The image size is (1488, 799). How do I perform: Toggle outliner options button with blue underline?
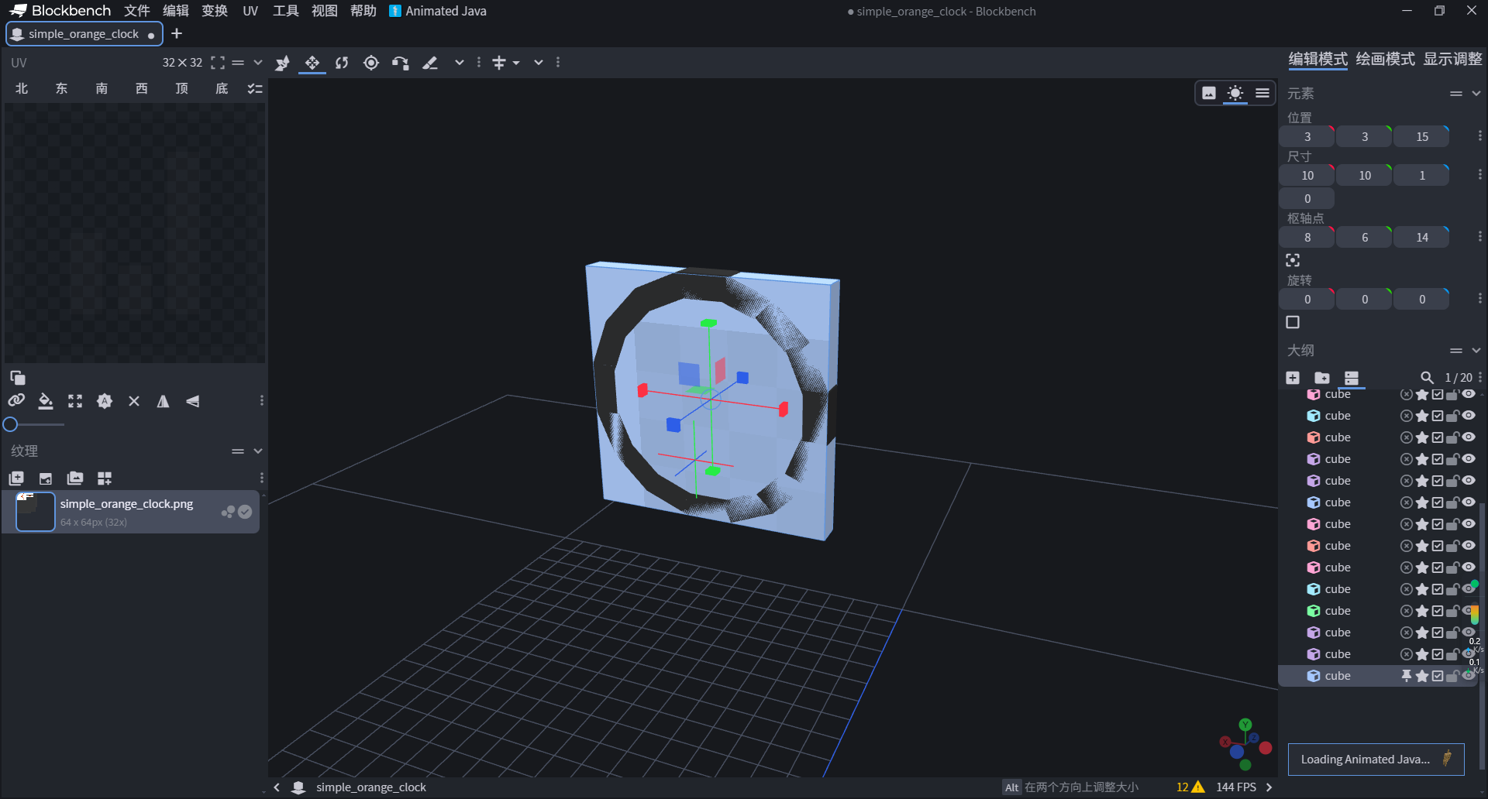[x=1352, y=378]
